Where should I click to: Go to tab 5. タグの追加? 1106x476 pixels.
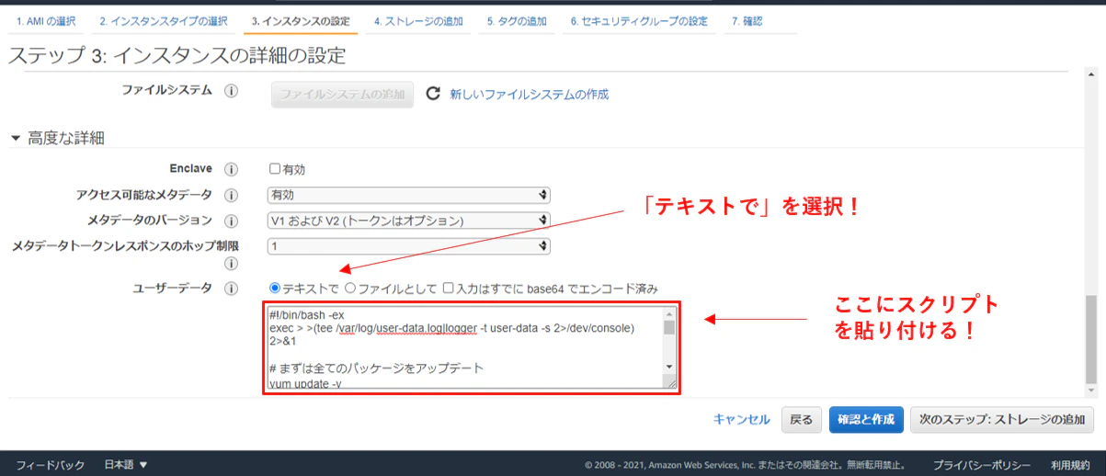coord(517,20)
